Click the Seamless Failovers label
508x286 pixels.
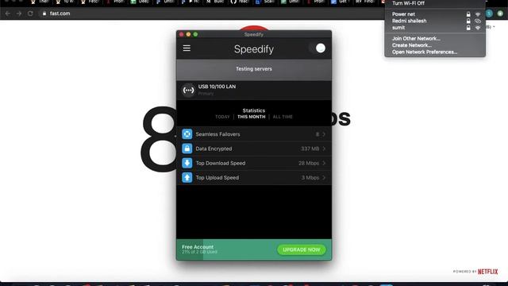pyautogui.click(x=217, y=134)
